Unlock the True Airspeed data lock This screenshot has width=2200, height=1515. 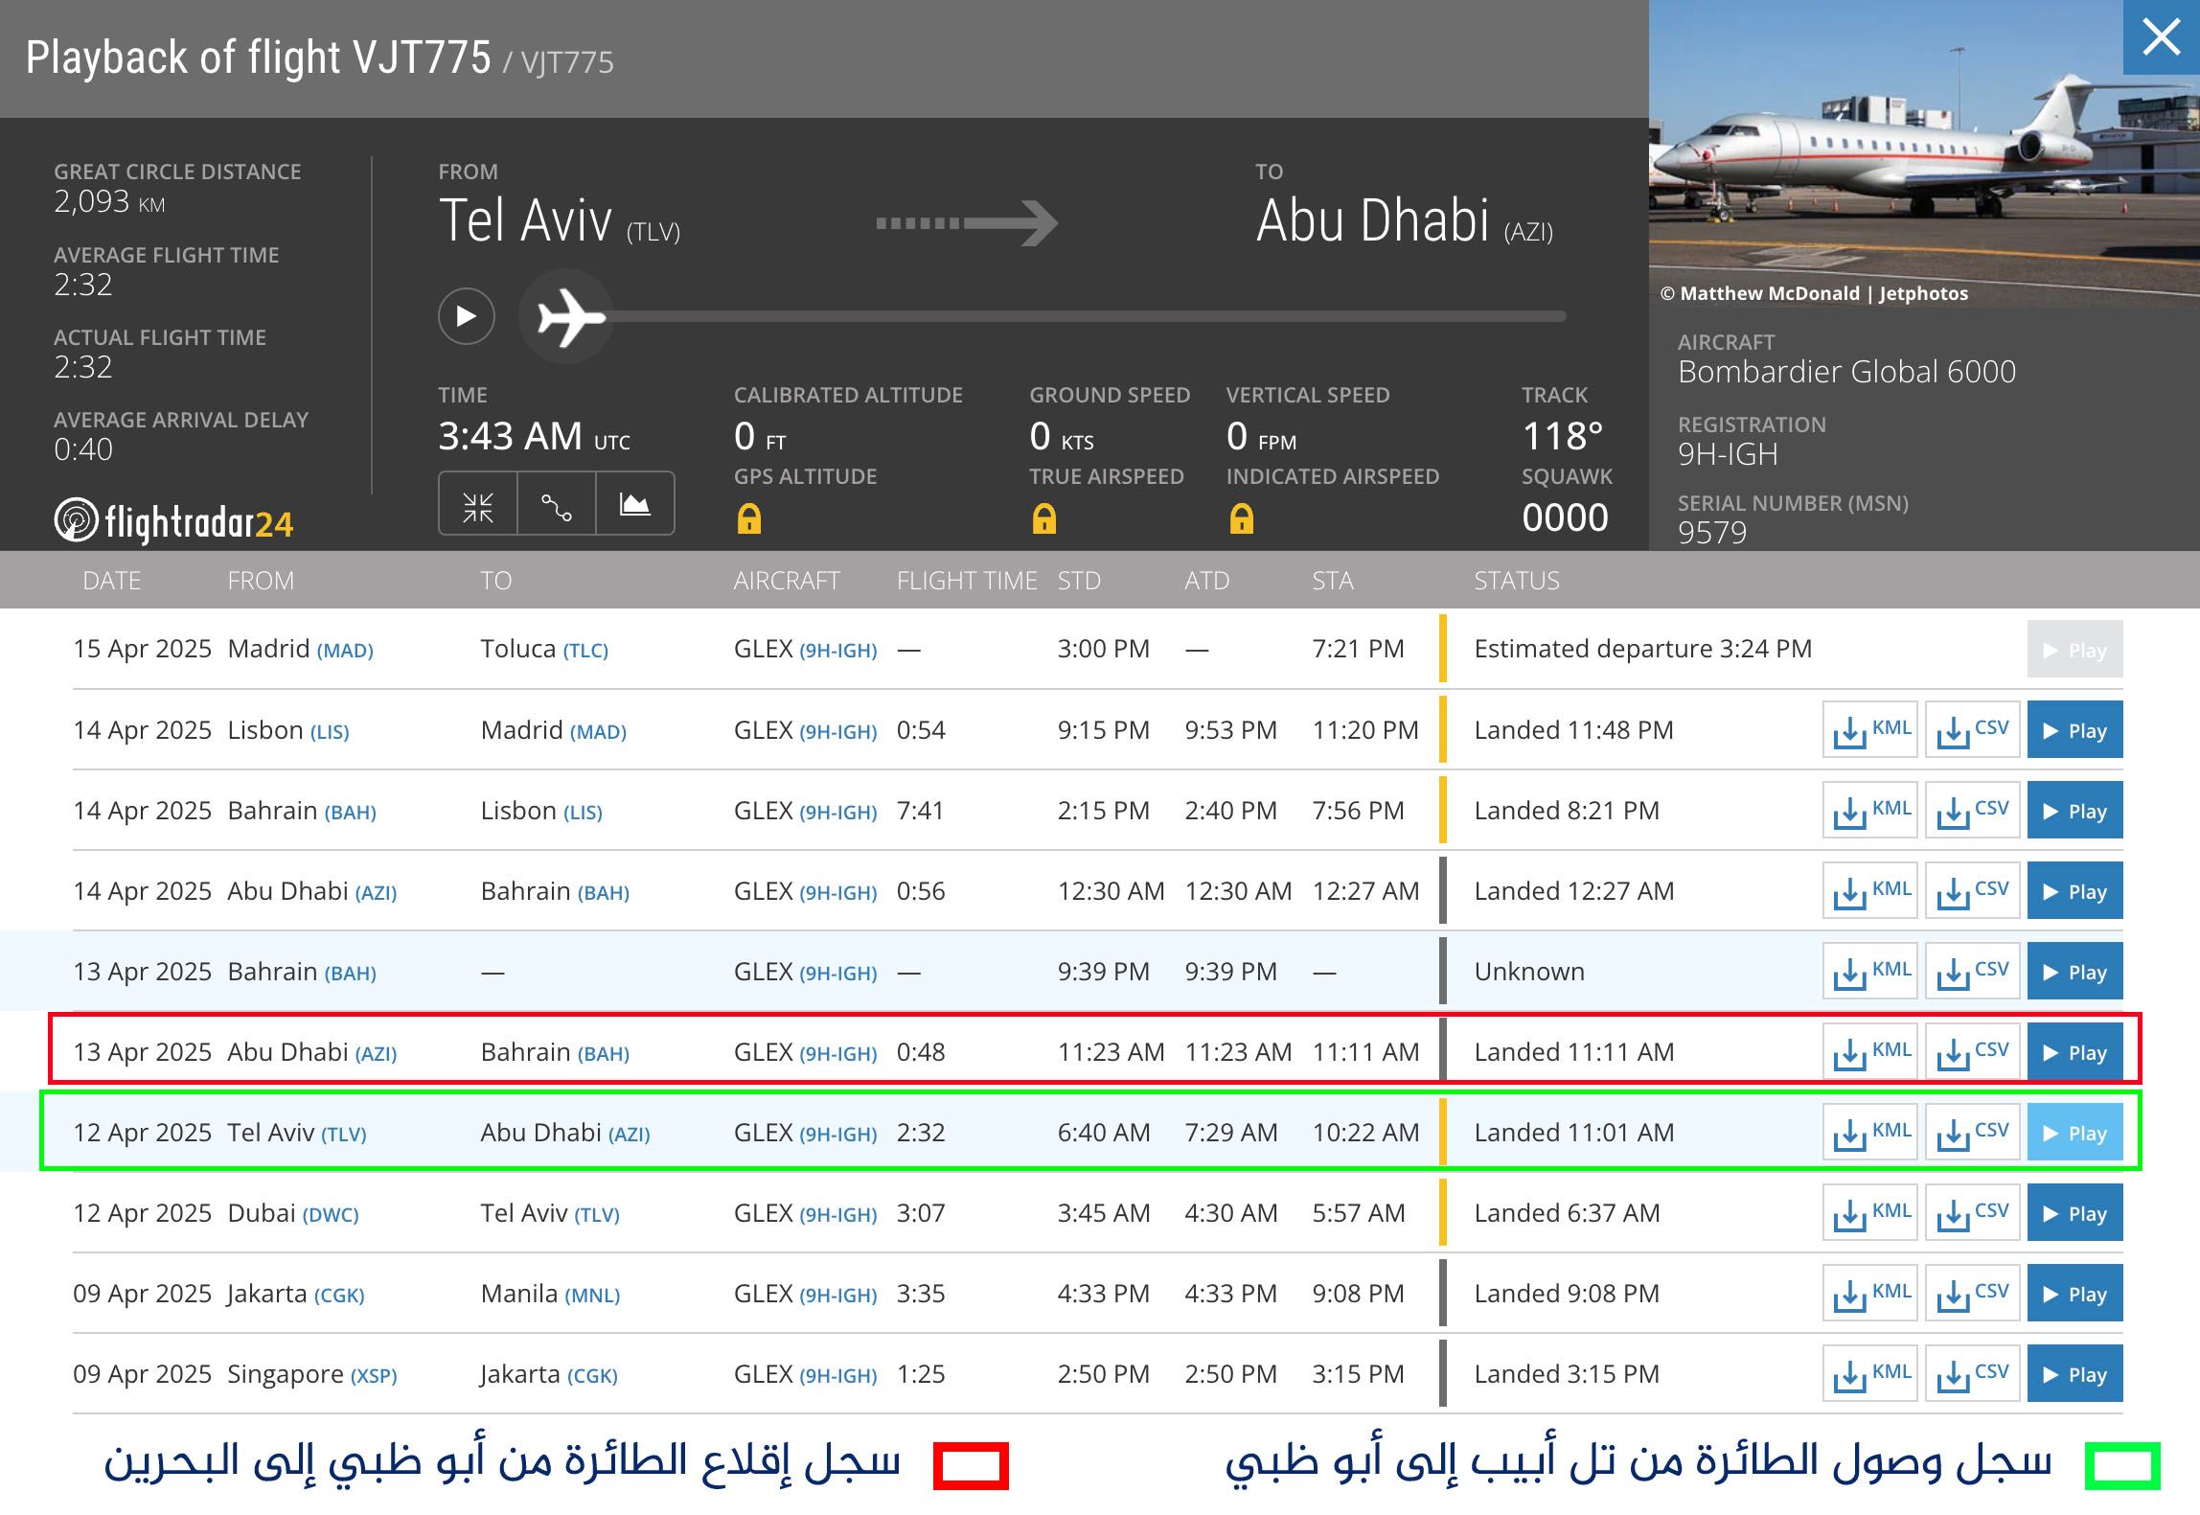pos(1046,518)
